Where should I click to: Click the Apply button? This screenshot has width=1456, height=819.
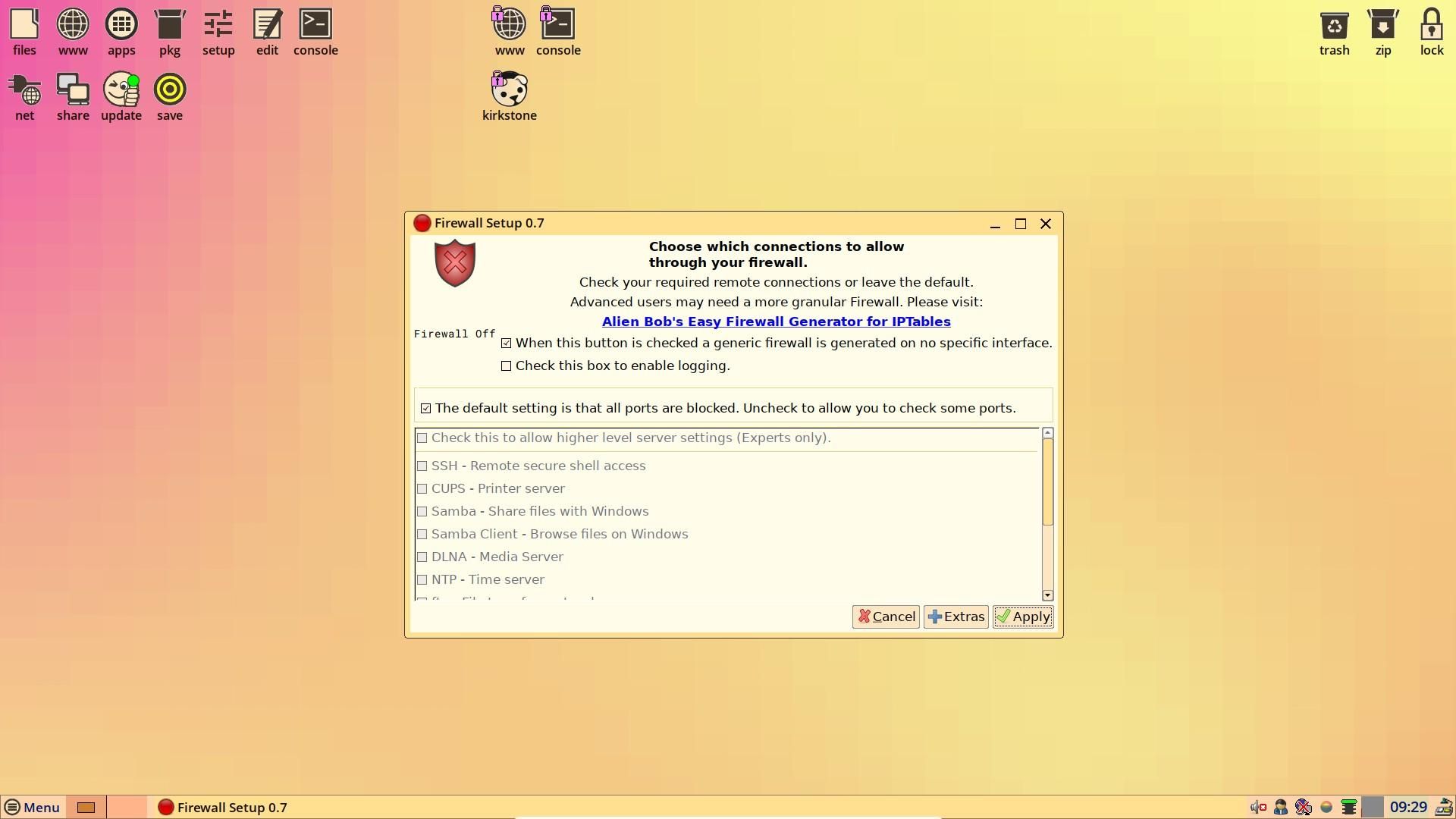(x=1022, y=616)
